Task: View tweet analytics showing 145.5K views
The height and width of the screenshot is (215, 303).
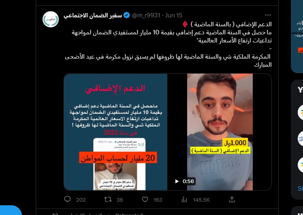Action: coord(184,200)
